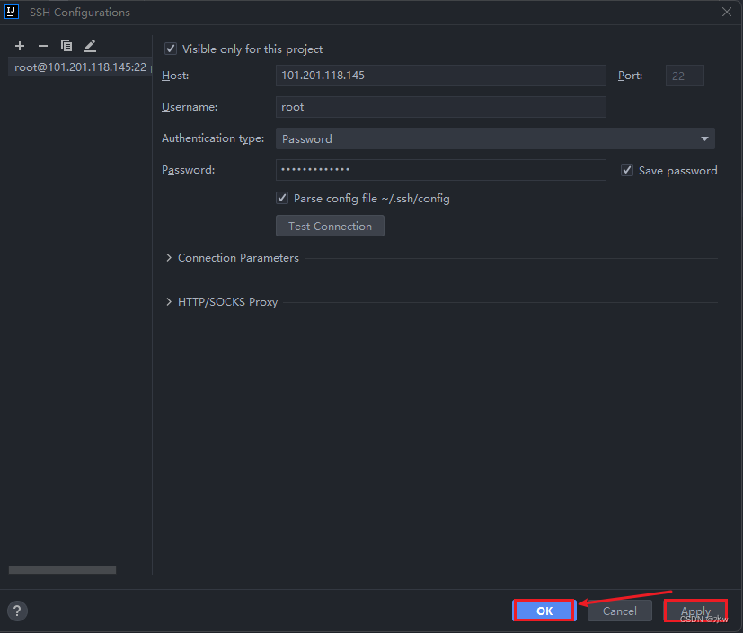This screenshot has height=633, width=743.
Task: Click the SSH Configurations title bar
Action: [80, 12]
